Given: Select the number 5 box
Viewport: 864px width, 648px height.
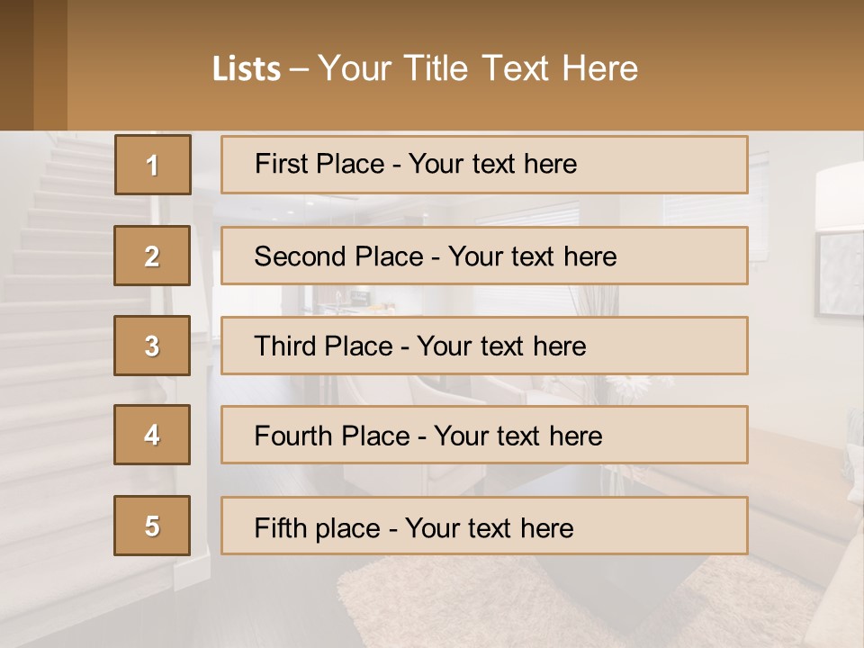Looking at the screenshot, I should 153,526.
